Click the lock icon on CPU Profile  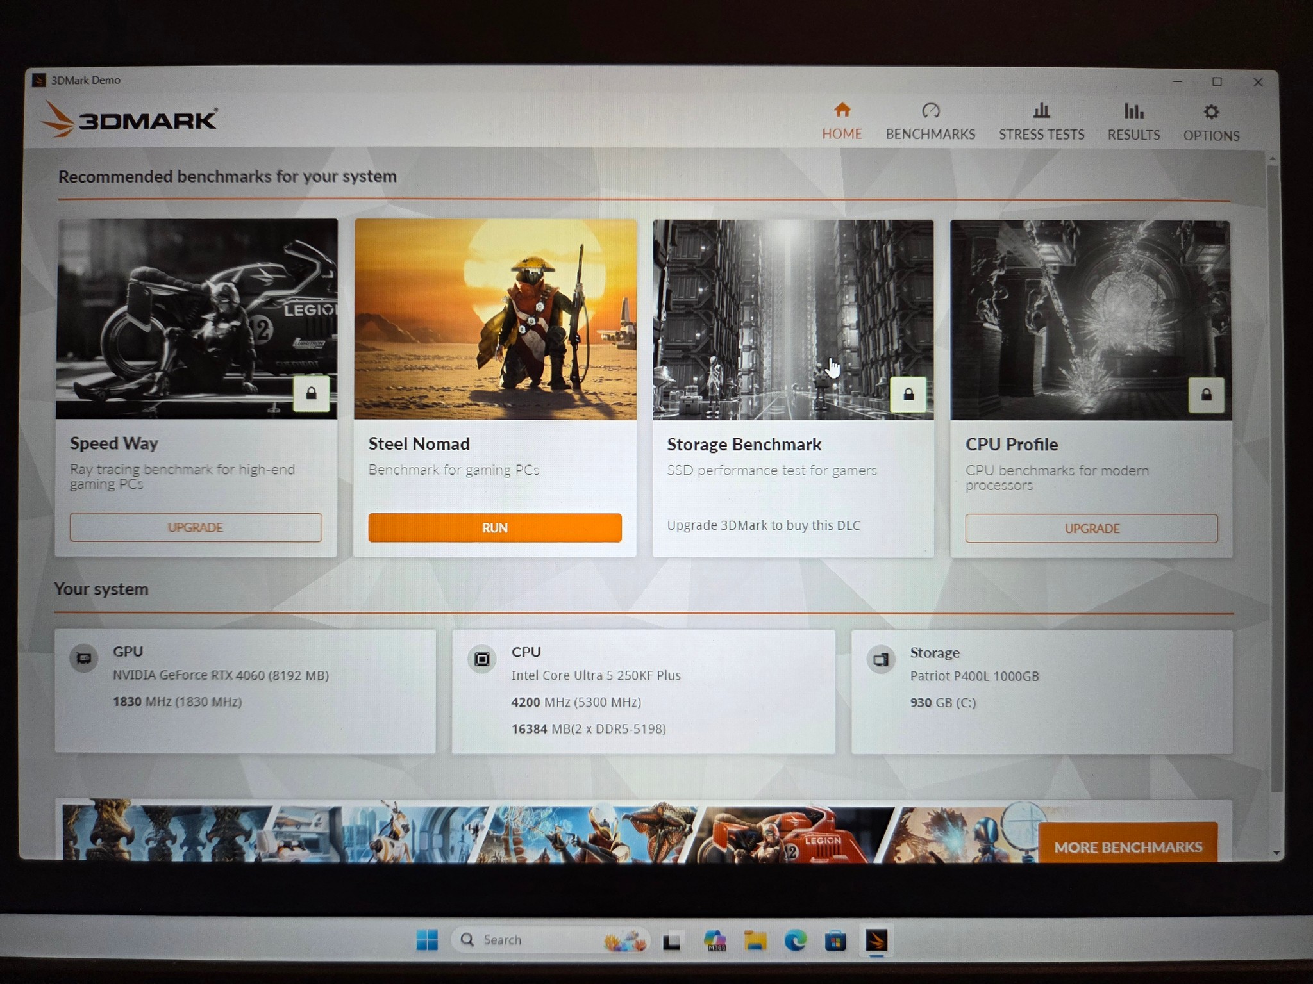[1206, 395]
